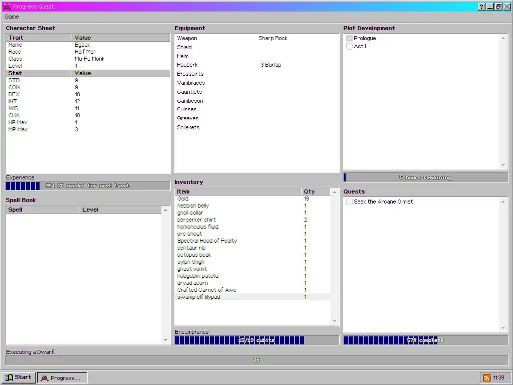This screenshot has width=513, height=385.
Task: Click the Inventory Qty column header
Action: [x=316, y=191]
